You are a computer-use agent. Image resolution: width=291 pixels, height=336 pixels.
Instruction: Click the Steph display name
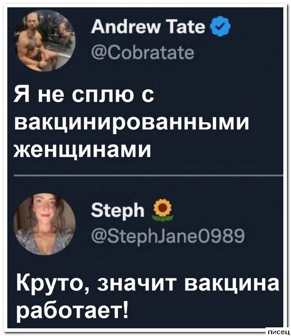(117, 211)
